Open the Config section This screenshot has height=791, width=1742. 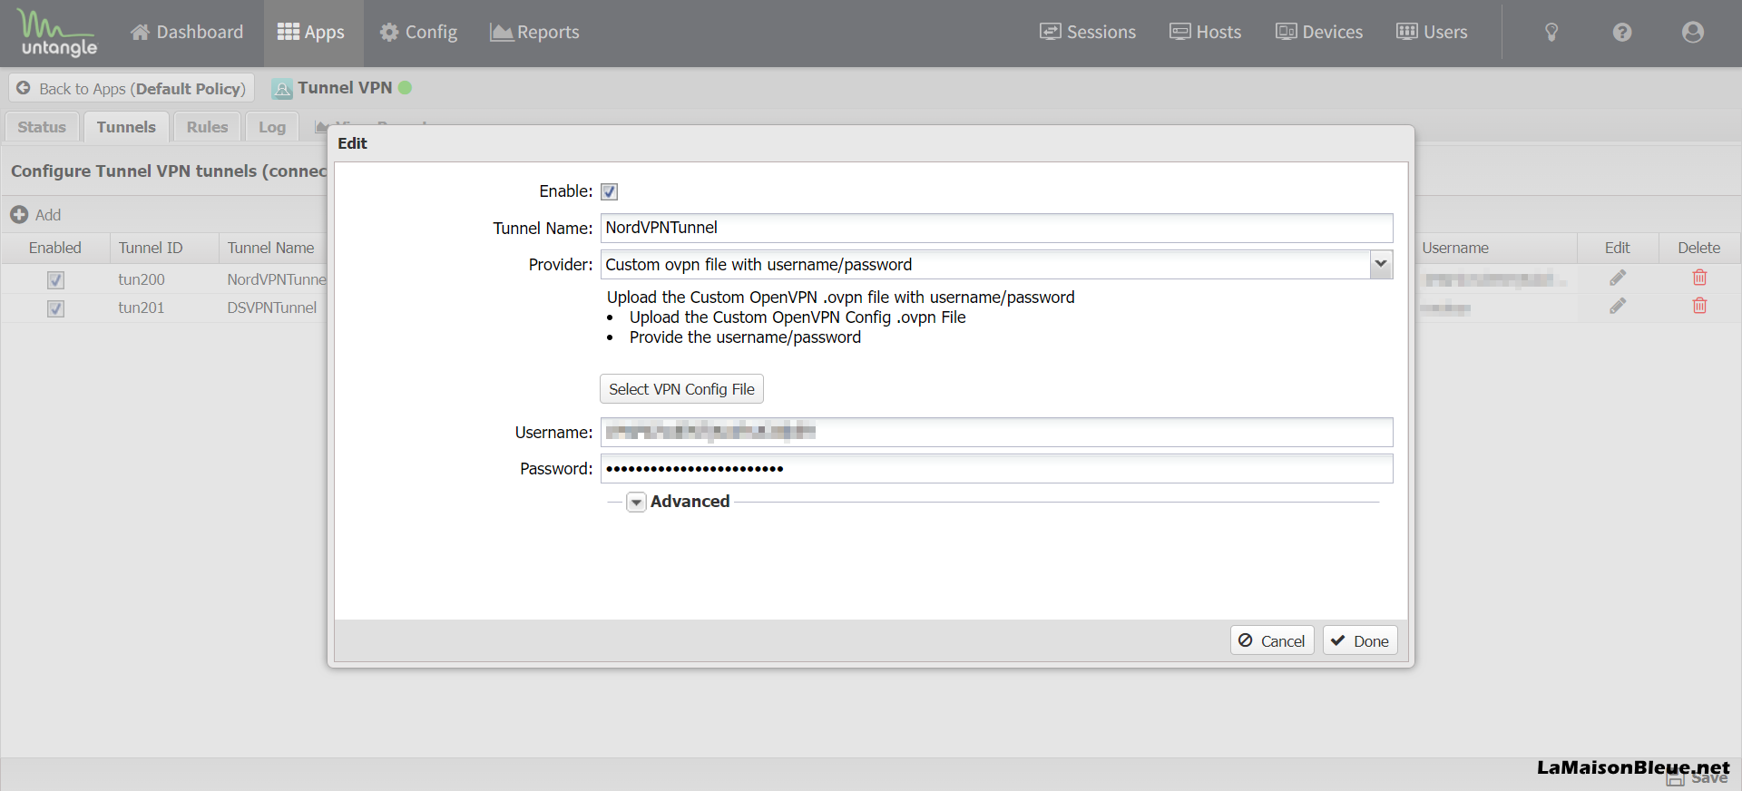pyautogui.click(x=418, y=33)
